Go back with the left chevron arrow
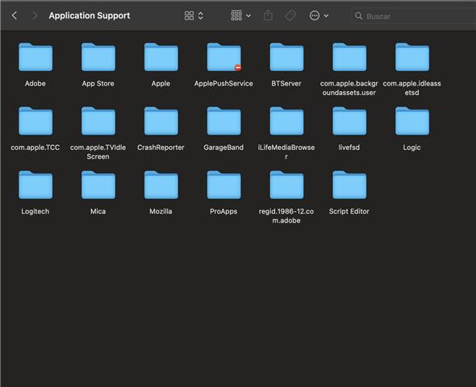Image resolution: width=476 pixels, height=387 pixels. pyautogui.click(x=15, y=15)
